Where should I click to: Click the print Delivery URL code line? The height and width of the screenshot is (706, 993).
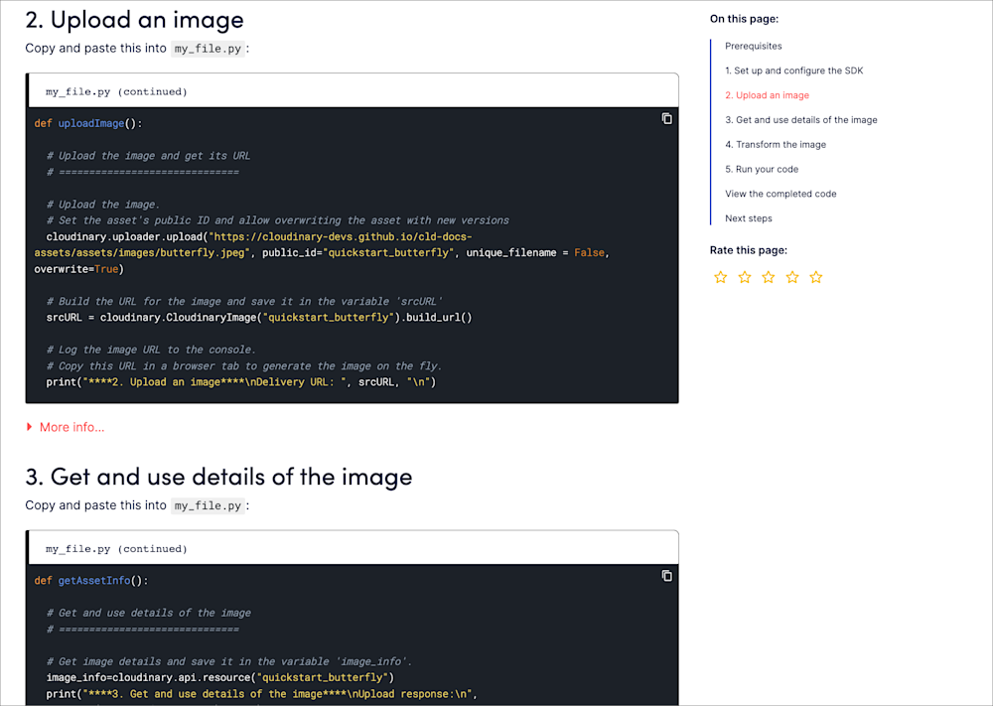pos(241,382)
